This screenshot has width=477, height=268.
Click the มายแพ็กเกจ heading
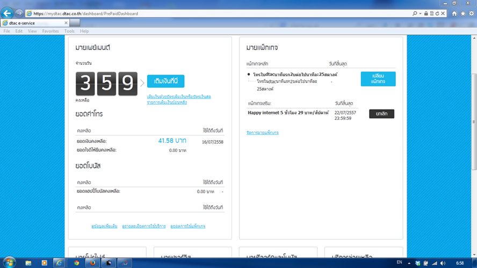[x=262, y=48]
